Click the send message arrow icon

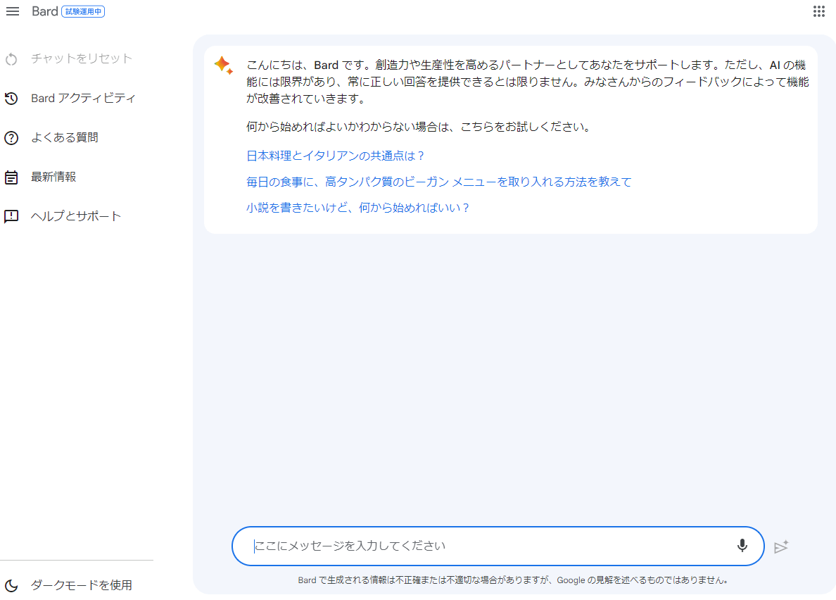(x=781, y=546)
